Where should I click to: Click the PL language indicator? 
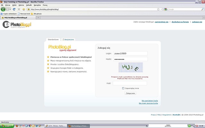(147, 126)
